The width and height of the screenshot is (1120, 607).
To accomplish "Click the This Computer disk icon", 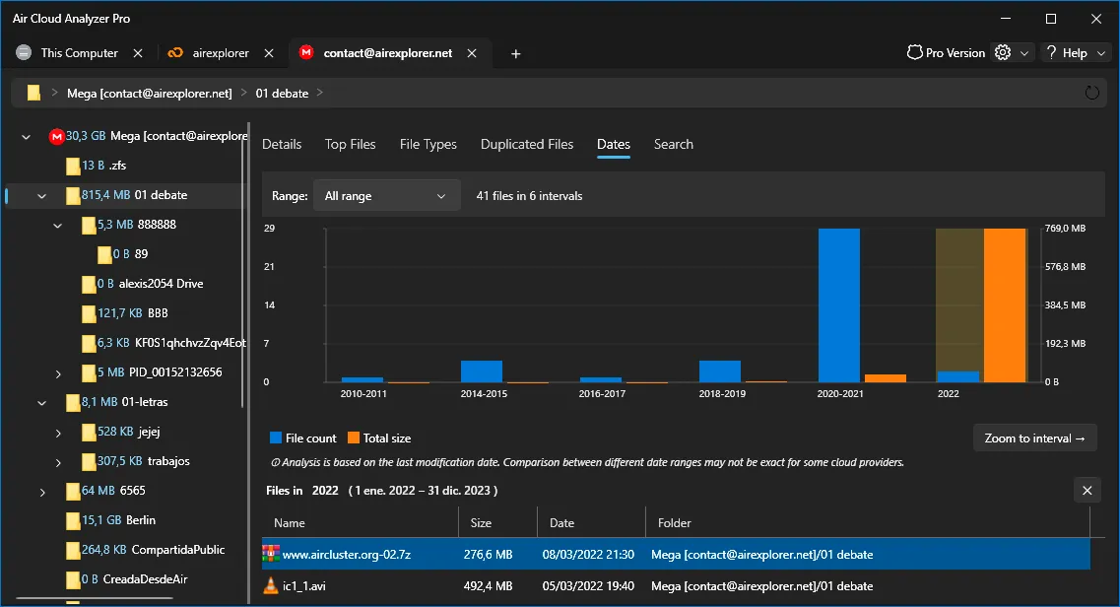I will [x=24, y=53].
